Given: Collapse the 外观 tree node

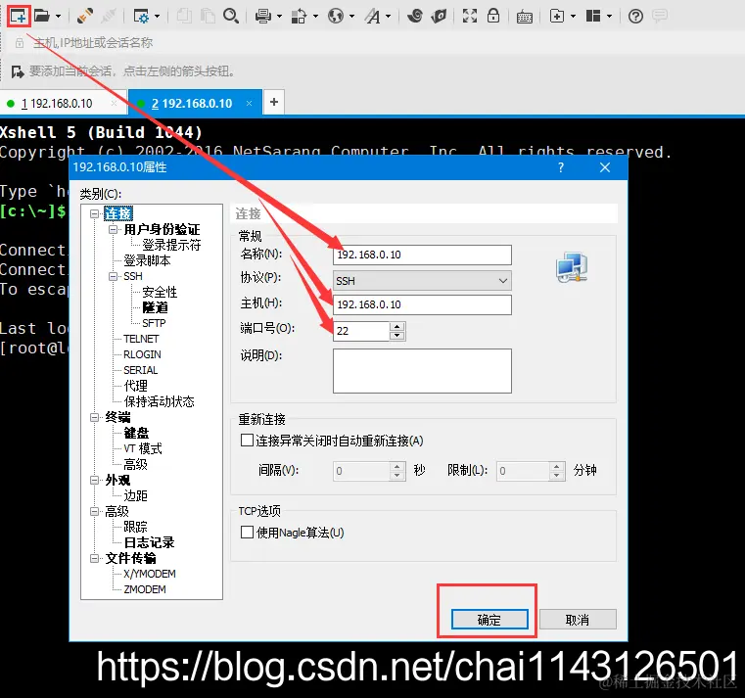Looking at the screenshot, I should 95,481.
